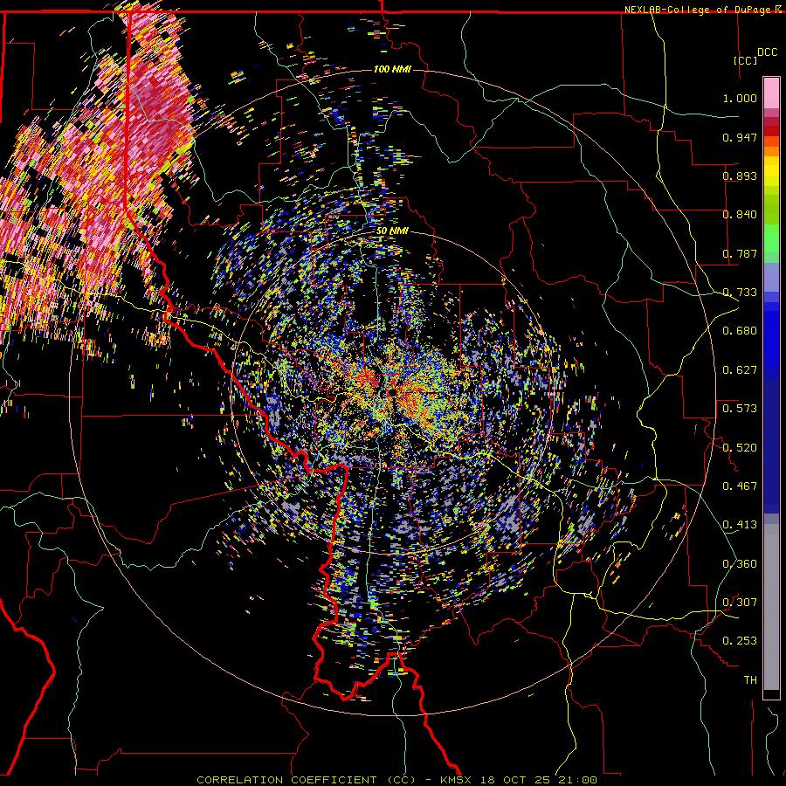Screen dimensions: 786x786
Task: Select the 0.947 legend value
Action: tap(740, 137)
